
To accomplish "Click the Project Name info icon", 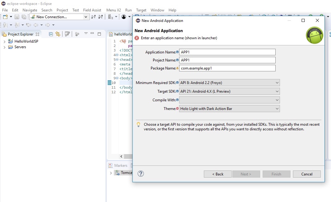I will (x=177, y=60).
